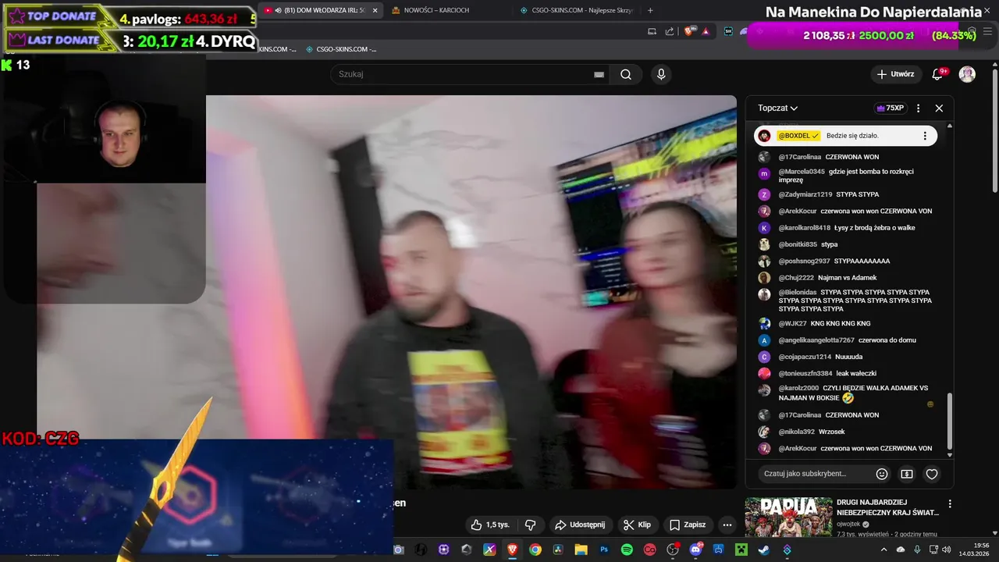The height and width of the screenshot is (562, 999).
Task: Open YouTube notifications bell
Action: (x=937, y=74)
